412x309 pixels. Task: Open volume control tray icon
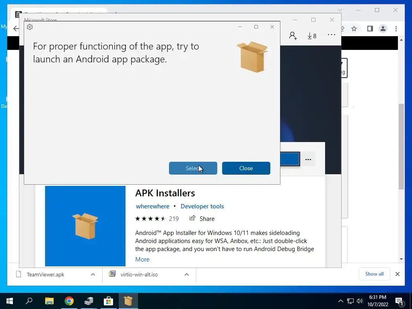[360, 301]
